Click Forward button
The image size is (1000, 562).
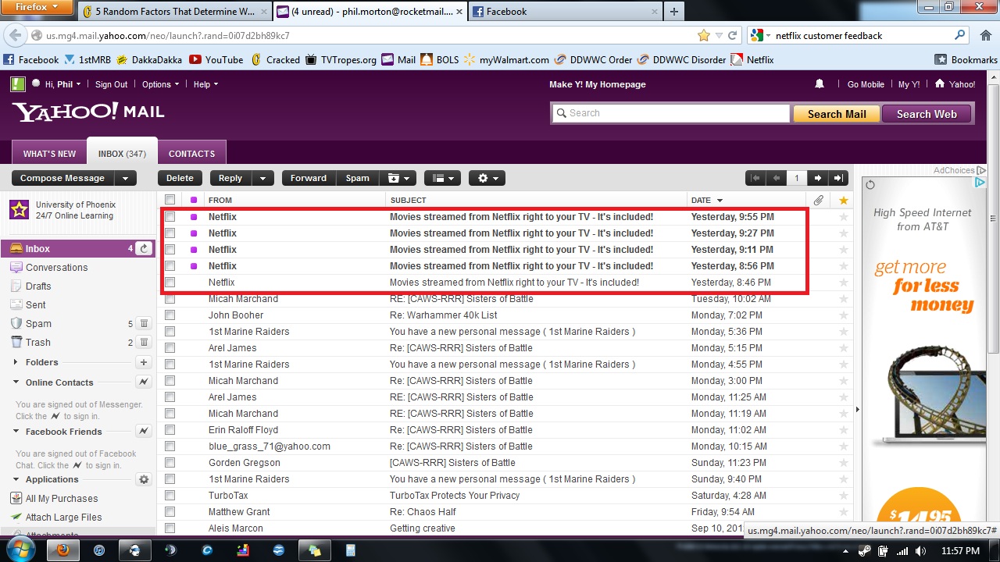(x=309, y=178)
